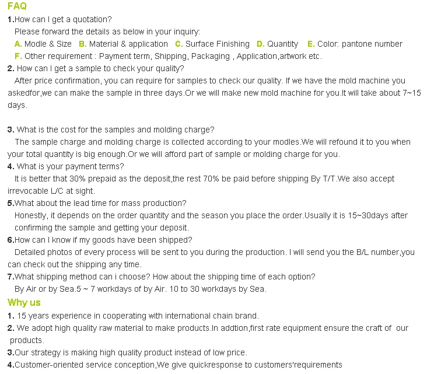The image size is (441, 374).
Task: Click '15 years experience' Why us point
Action: [133, 316]
